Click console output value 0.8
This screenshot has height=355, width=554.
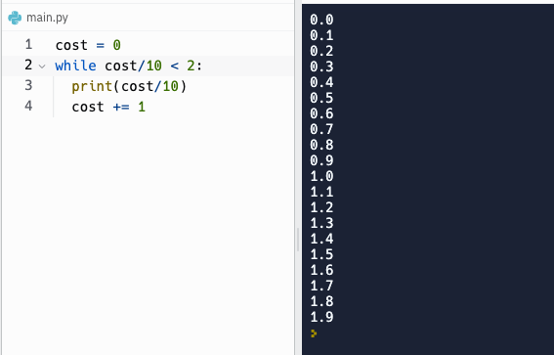point(321,145)
